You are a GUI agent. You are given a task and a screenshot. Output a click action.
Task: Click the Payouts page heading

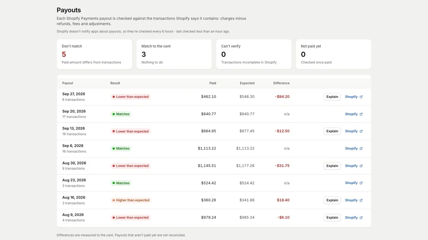69,10
